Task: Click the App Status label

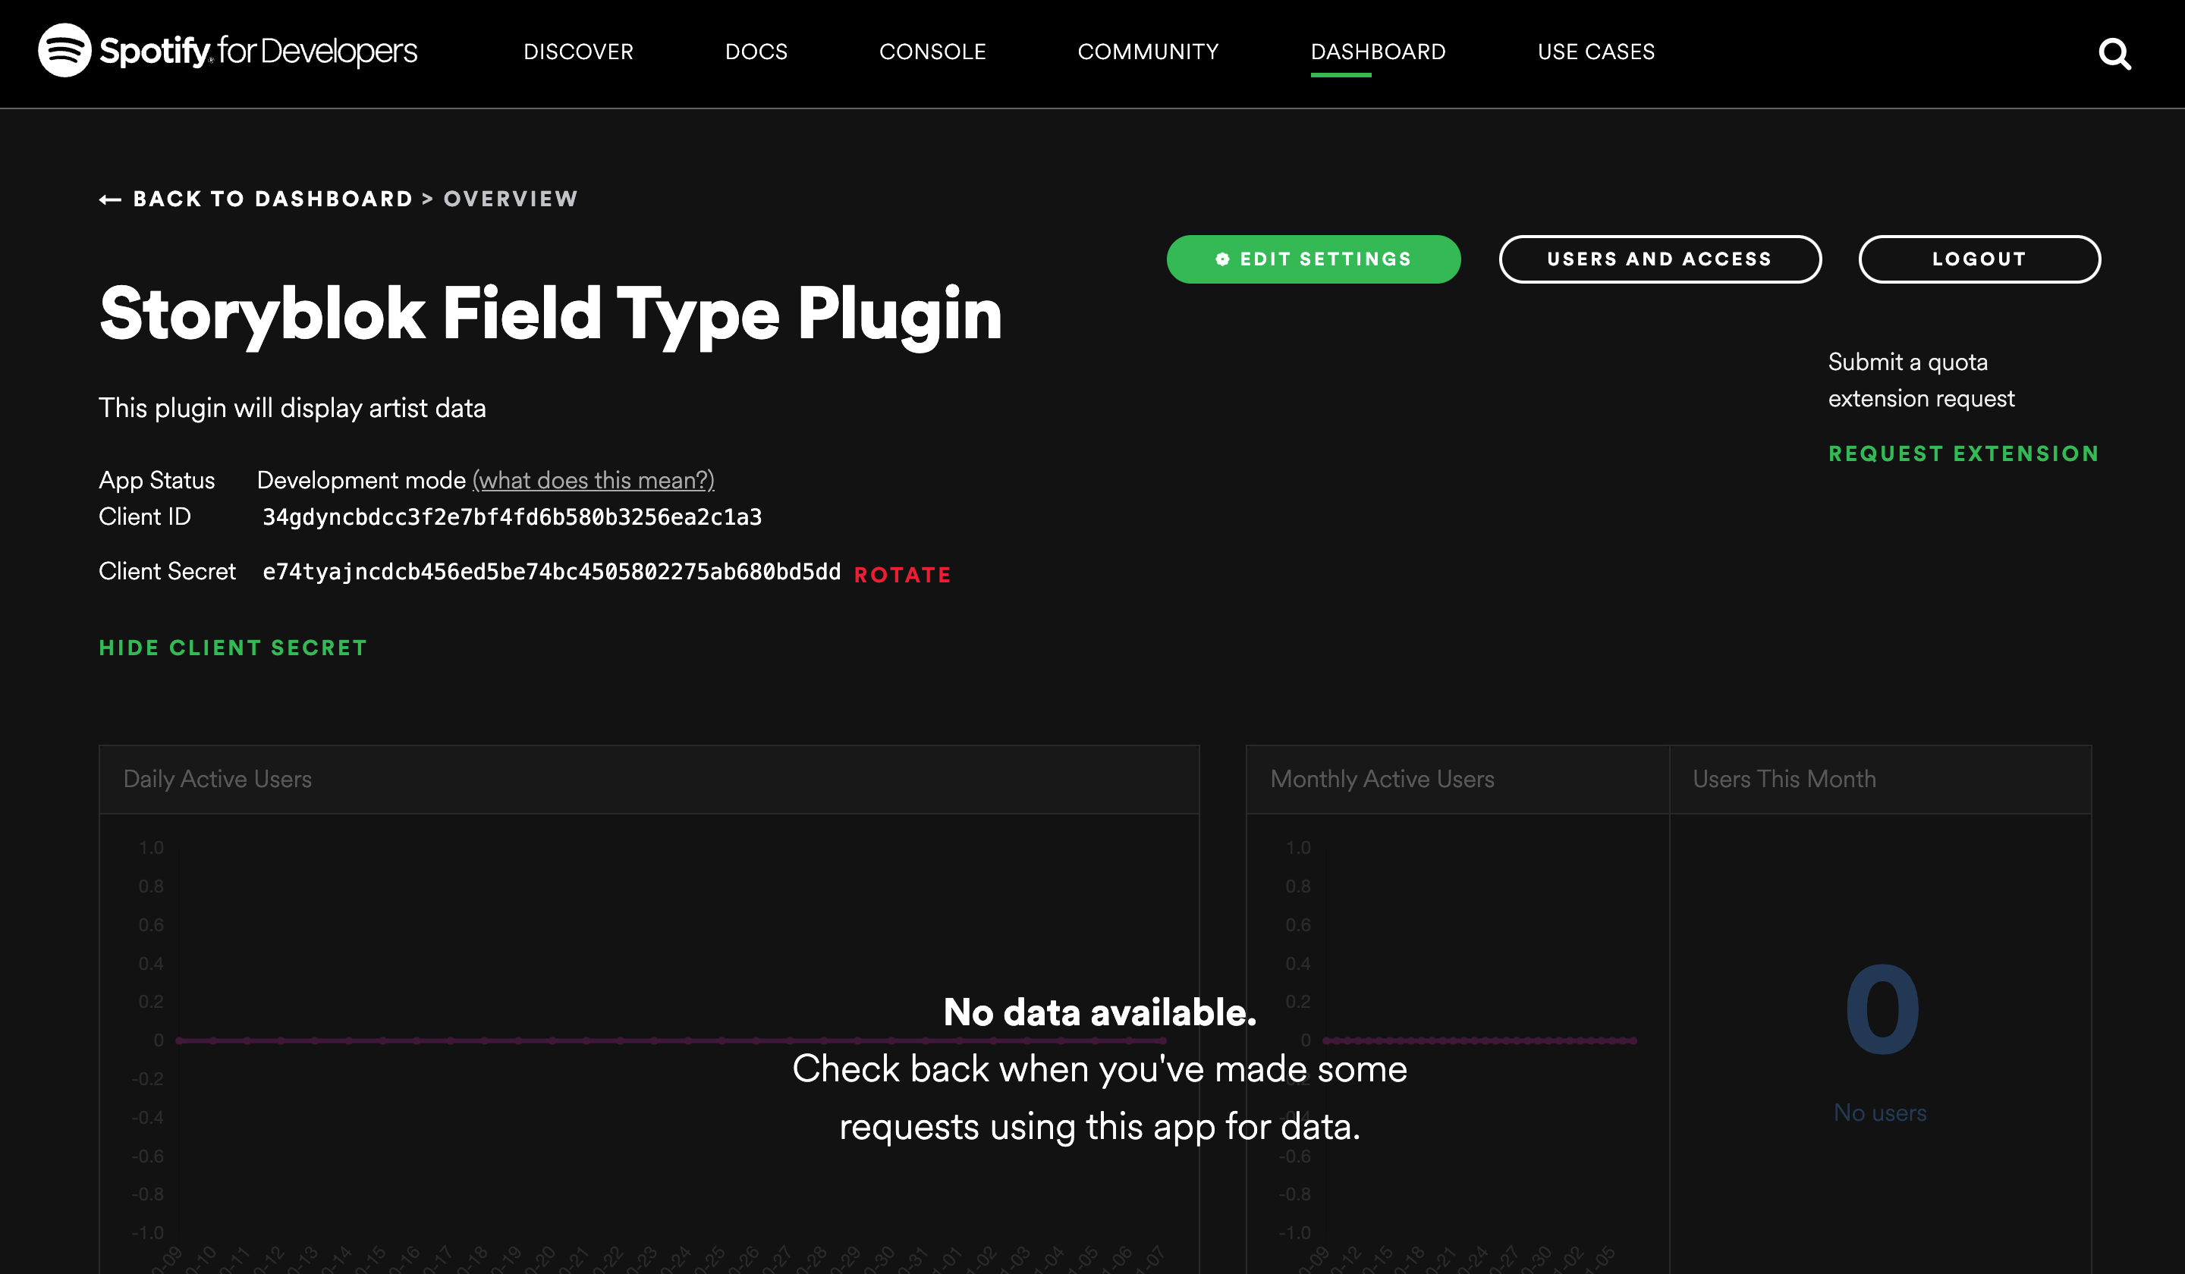Action: [157, 480]
